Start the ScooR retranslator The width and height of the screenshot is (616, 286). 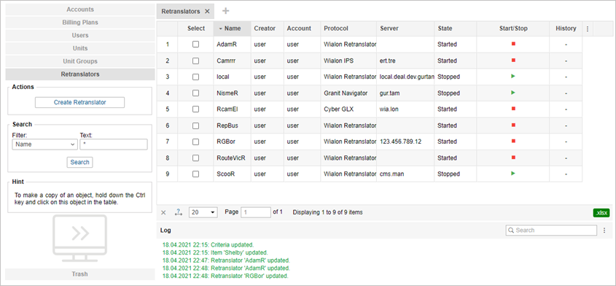[513, 174]
